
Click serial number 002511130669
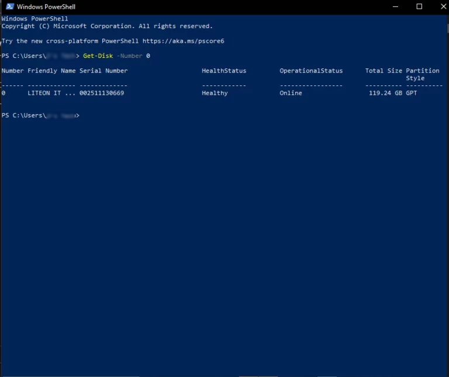(102, 93)
